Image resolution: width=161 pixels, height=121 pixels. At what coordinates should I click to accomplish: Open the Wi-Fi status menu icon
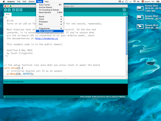tap(134, 2)
